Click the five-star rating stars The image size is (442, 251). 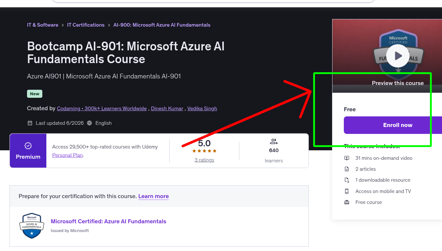204,151
